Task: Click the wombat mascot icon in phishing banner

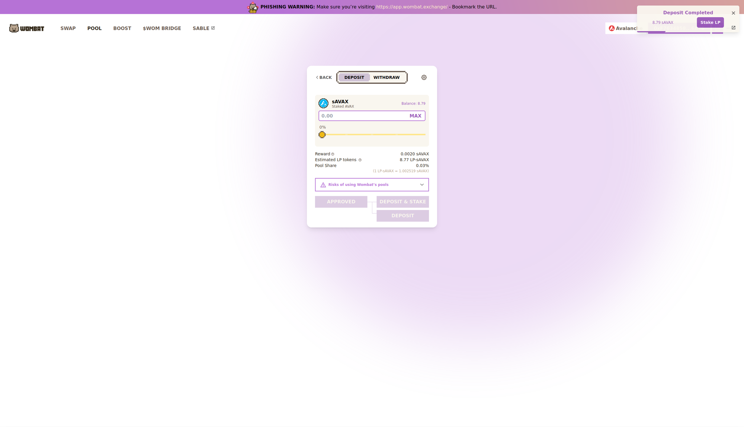Action: [253, 7]
